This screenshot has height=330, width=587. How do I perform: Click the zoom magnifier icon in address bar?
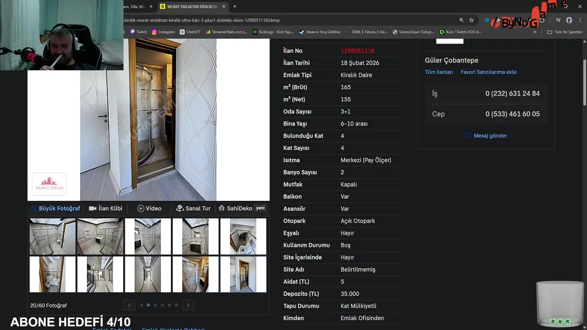point(461,20)
